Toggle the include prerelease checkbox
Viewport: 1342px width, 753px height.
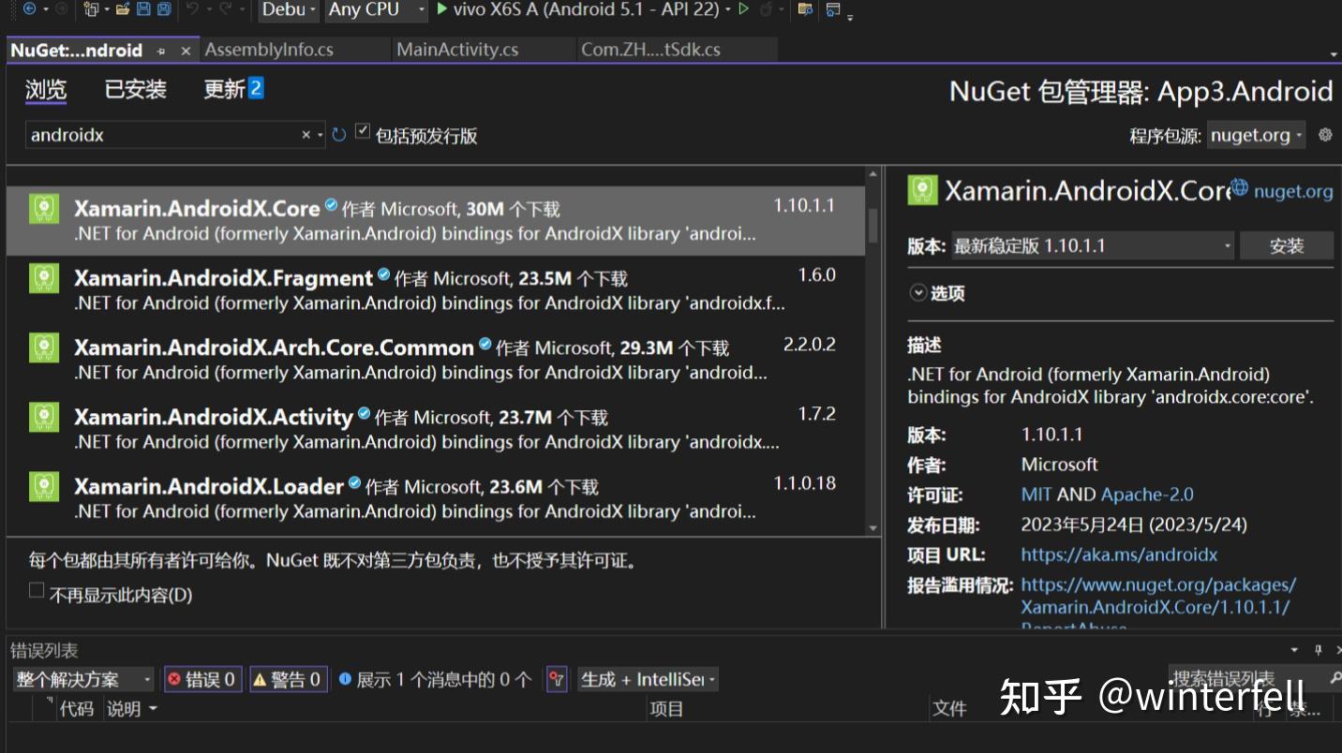(x=363, y=131)
